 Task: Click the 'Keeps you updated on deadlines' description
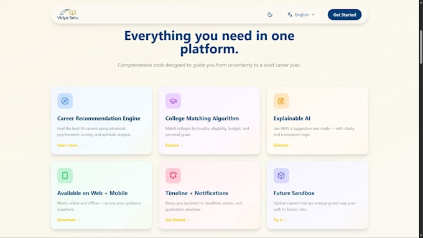pyautogui.click(x=203, y=206)
